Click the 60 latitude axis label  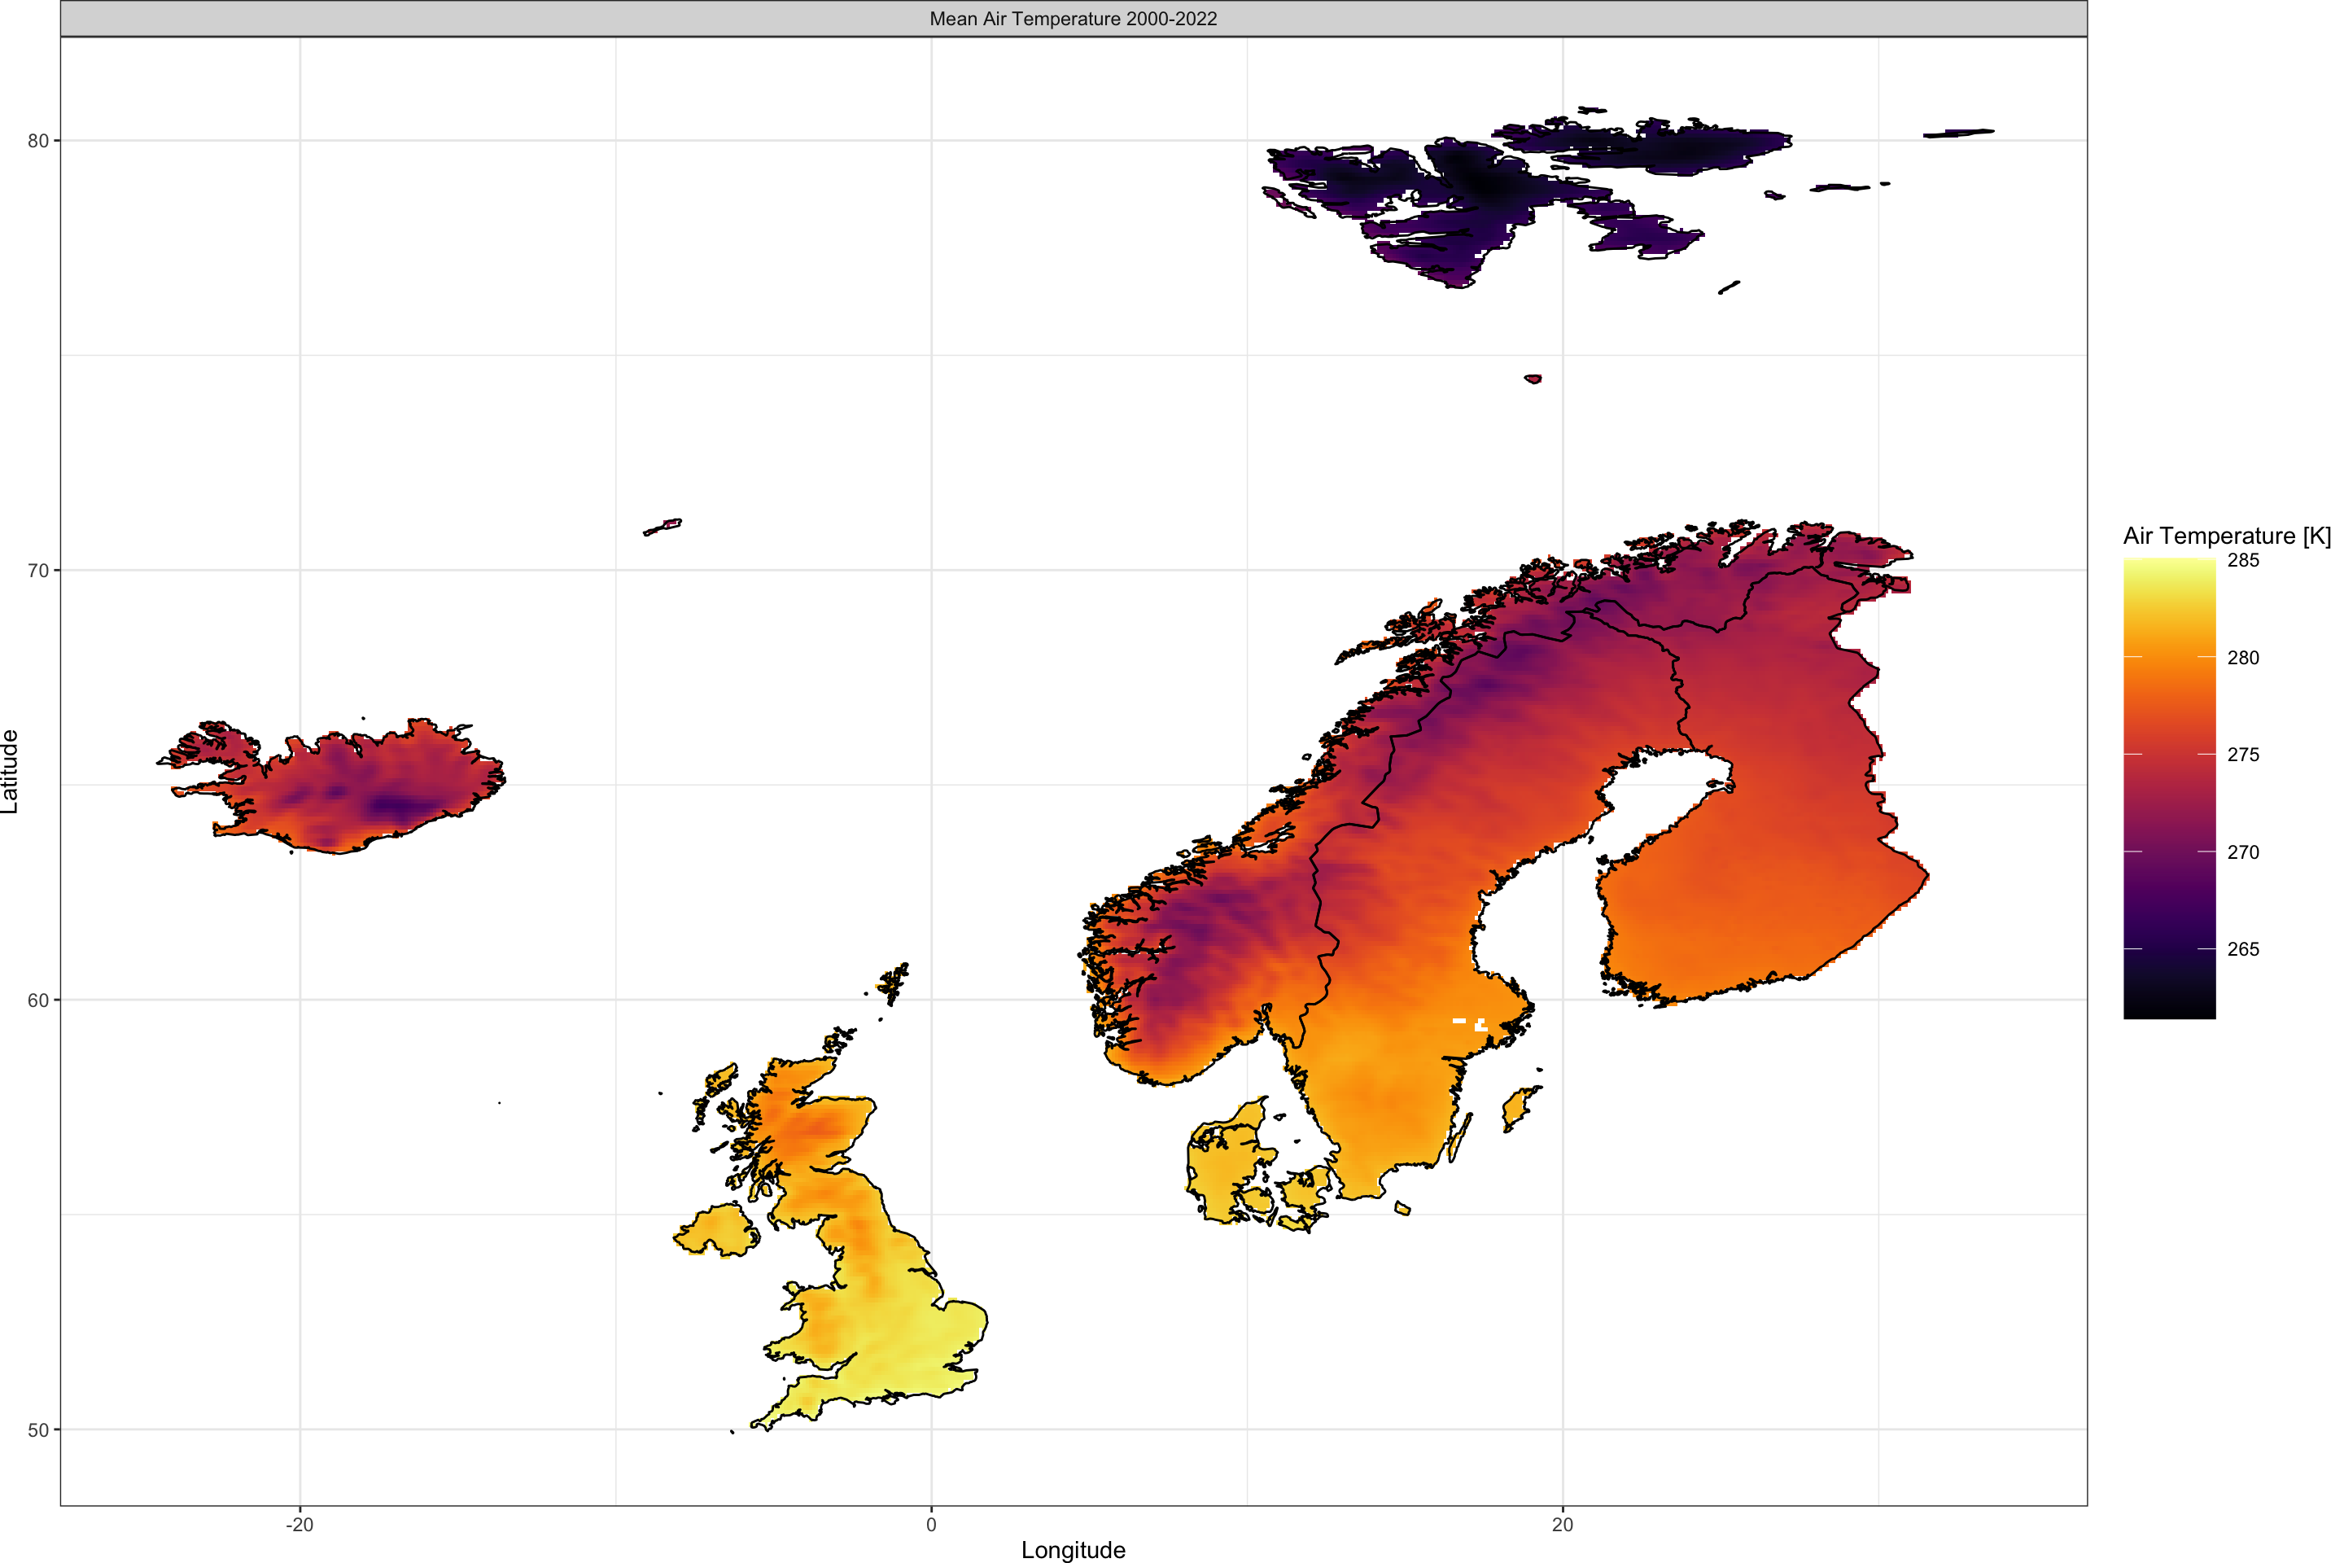(x=38, y=1000)
